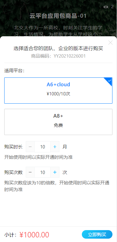
Task: Click the ¥1000.00 subtotal amount
Action: coord(34,235)
